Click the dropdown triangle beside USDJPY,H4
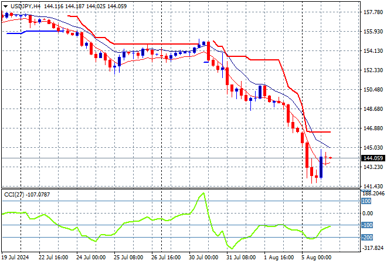387x264 pixels. pos(6,5)
